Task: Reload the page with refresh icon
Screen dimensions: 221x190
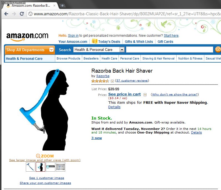Action: tap(22, 14)
